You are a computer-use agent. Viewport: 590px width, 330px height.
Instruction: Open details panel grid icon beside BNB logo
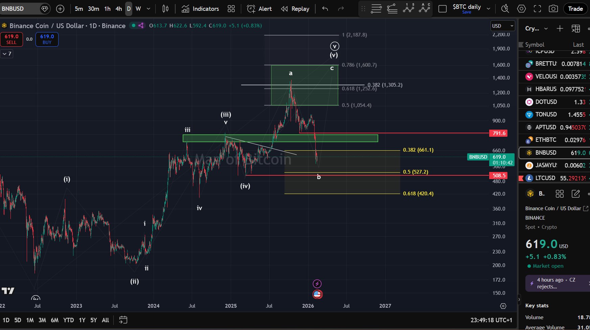[x=560, y=194]
